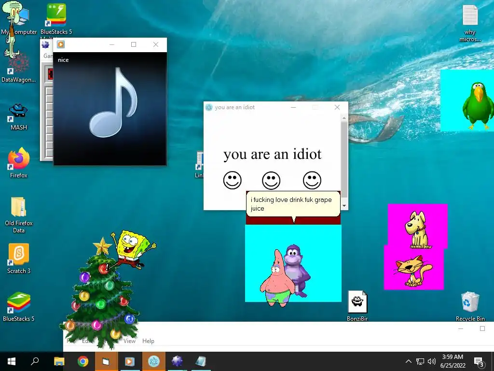Click the 'nice' track title text

coord(63,60)
